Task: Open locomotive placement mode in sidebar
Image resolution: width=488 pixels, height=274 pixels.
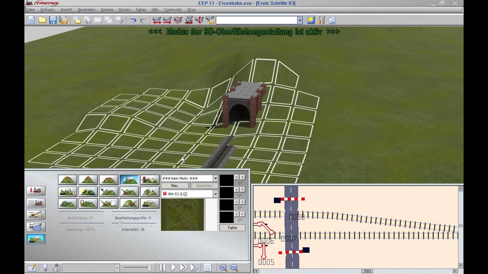Action: point(36,191)
